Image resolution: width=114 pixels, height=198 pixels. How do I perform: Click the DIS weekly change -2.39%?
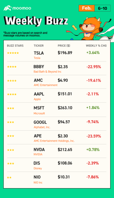[x=93, y=163]
